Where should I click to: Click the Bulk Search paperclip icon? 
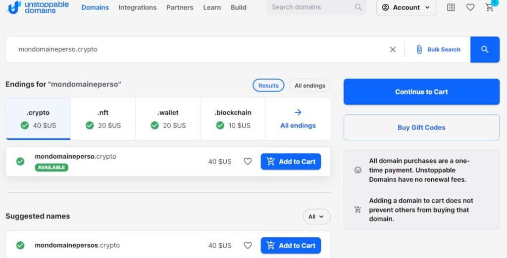coord(419,49)
